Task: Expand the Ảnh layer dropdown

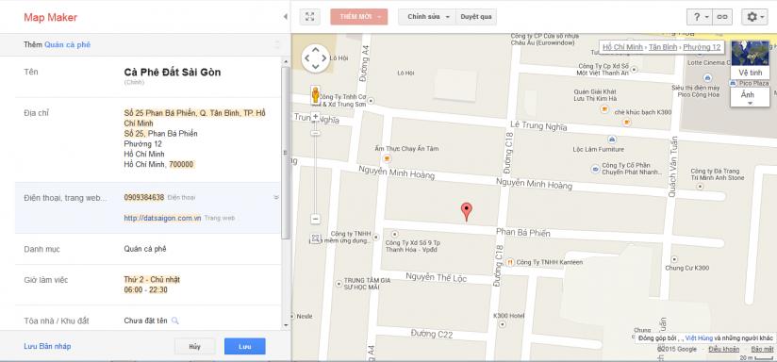Action: pos(751,97)
